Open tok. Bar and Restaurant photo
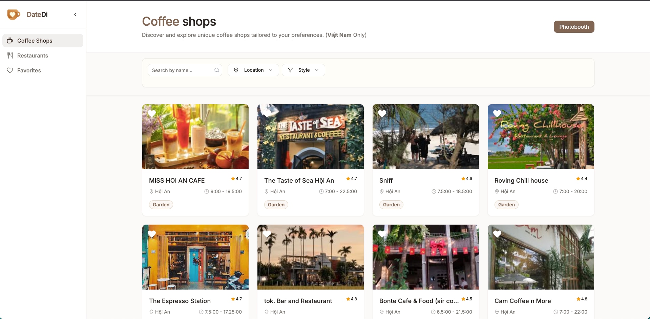The width and height of the screenshot is (650, 319). click(x=311, y=257)
